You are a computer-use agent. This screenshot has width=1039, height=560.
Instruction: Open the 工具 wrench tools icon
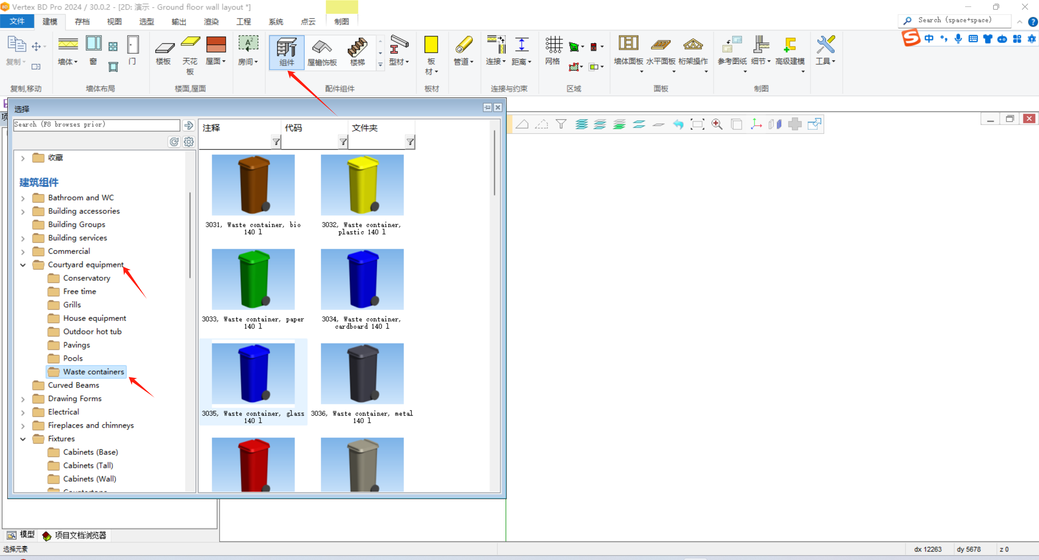tap(825, 45)
